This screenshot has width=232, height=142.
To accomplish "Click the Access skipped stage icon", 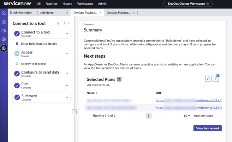I will [17, 54].
